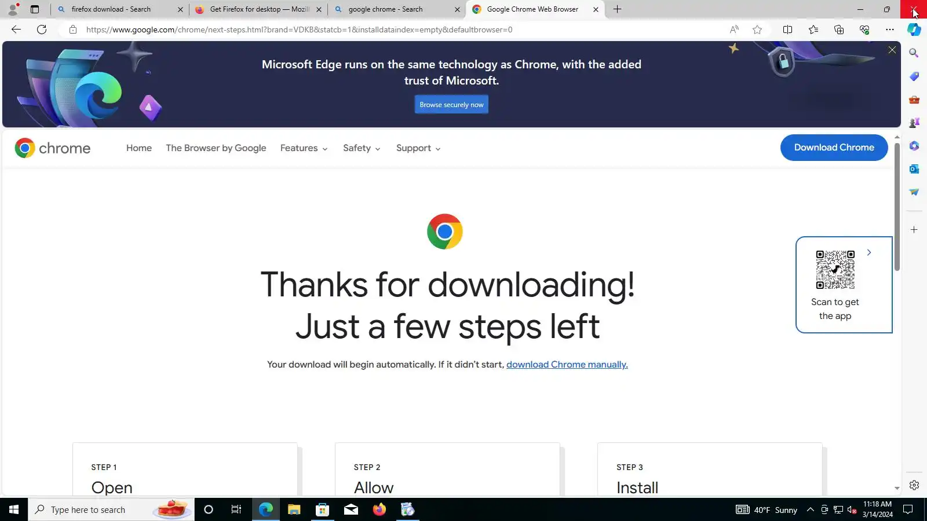This screenshot has height=521, width=927.
Task: Open Microsoft Store from taskbar
Action: pyautogui.click(x=323, y=509)
